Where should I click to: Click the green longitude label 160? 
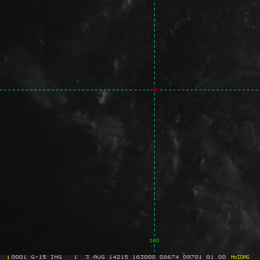[154, 240]
